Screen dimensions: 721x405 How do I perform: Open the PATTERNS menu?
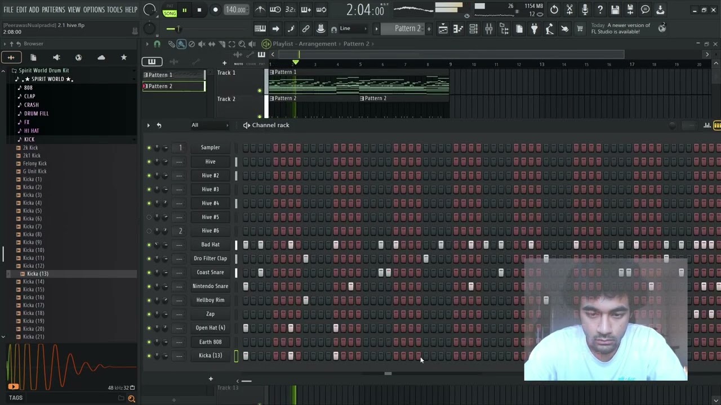click(x=53, y=10)
